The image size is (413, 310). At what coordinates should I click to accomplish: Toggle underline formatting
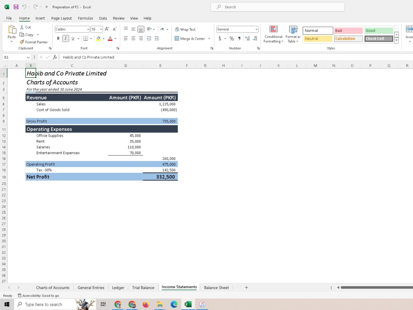coord(73,38)
